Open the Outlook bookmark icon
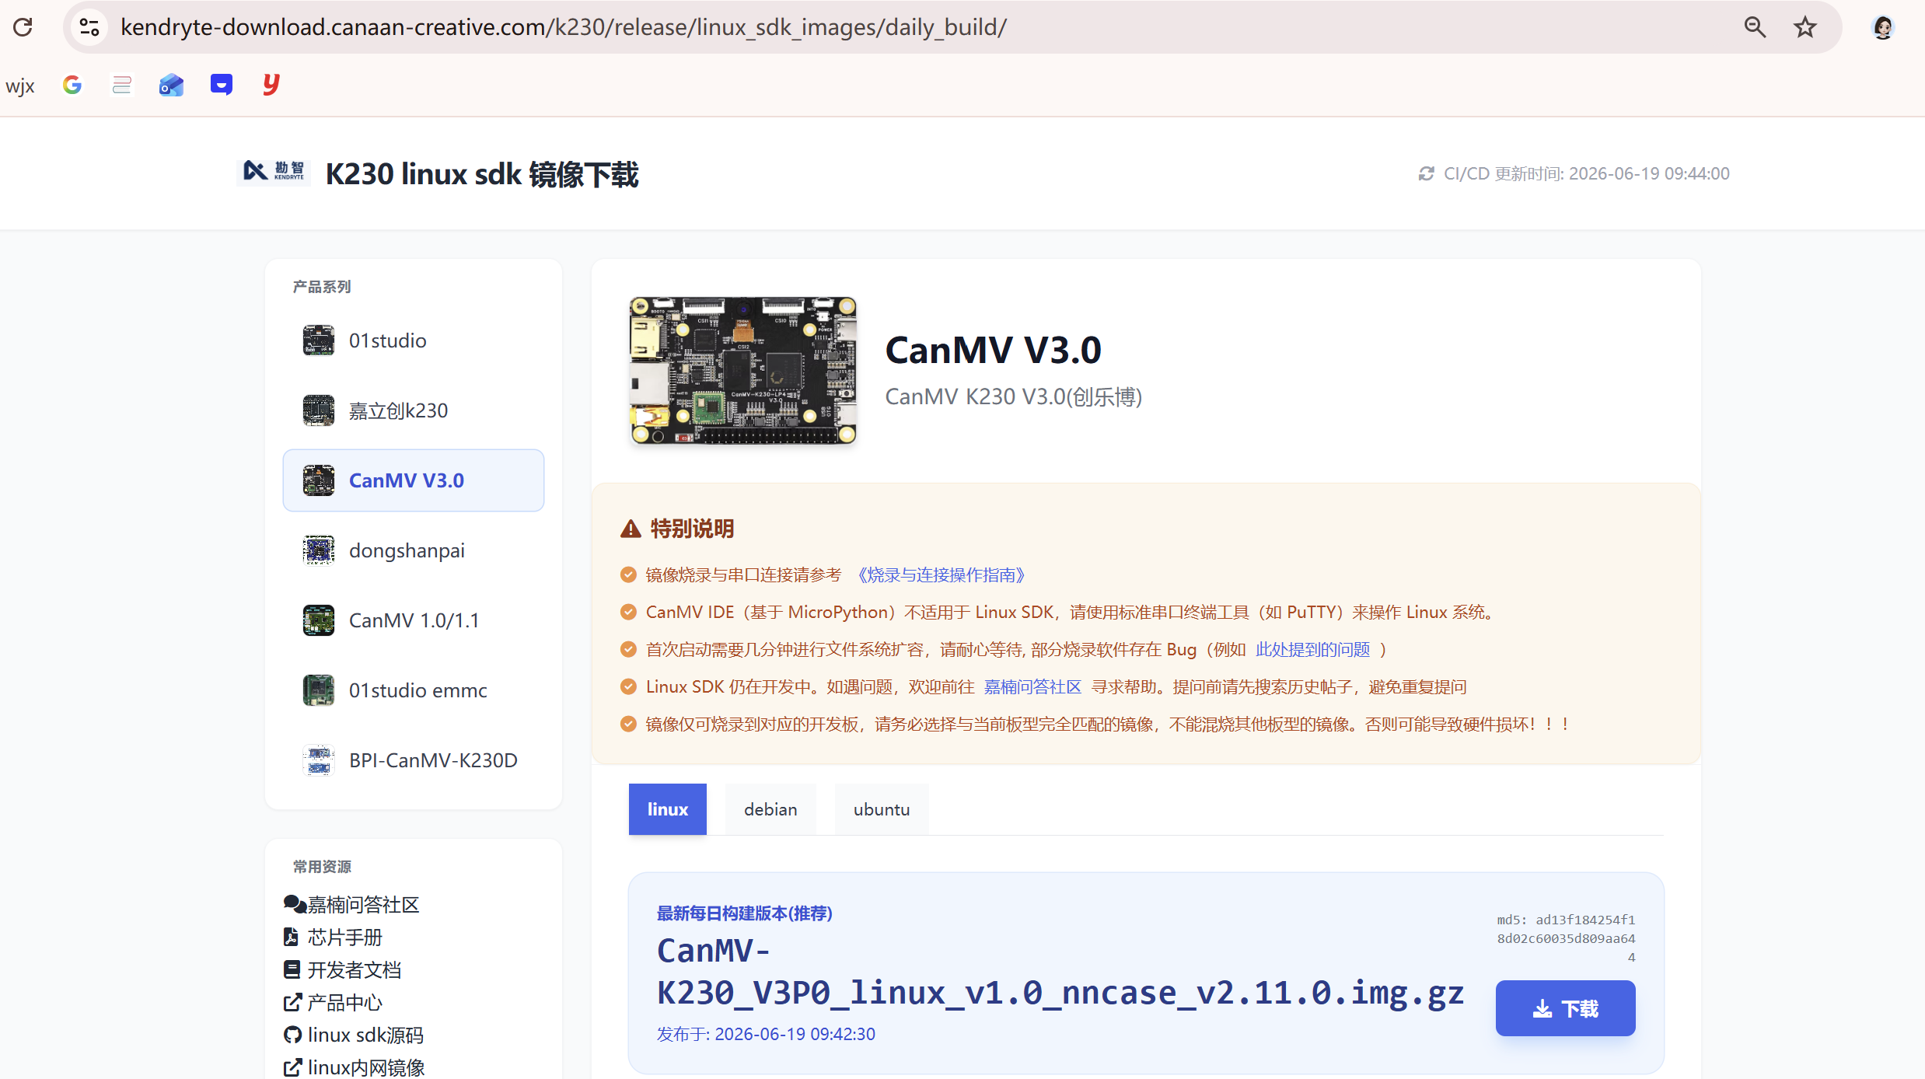The image size is (1925, 1079). click(171, 85)
